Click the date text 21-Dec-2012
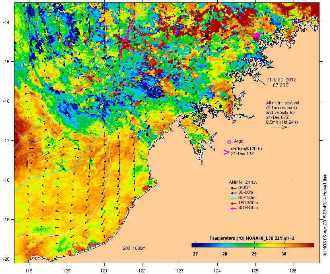 click(x=281, y=80)
